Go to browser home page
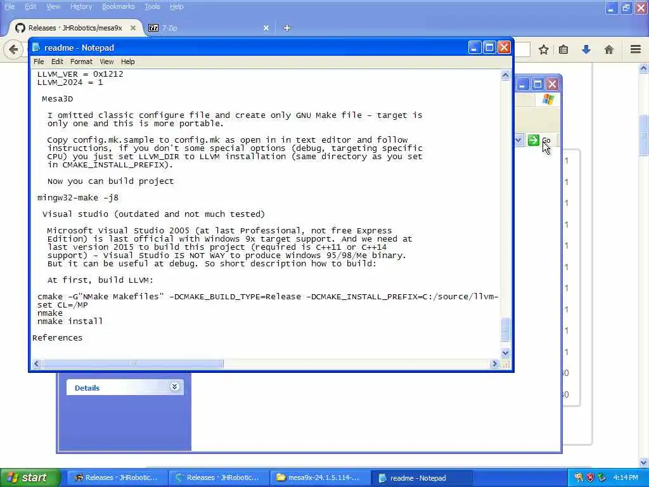 [x=608, y=49]
